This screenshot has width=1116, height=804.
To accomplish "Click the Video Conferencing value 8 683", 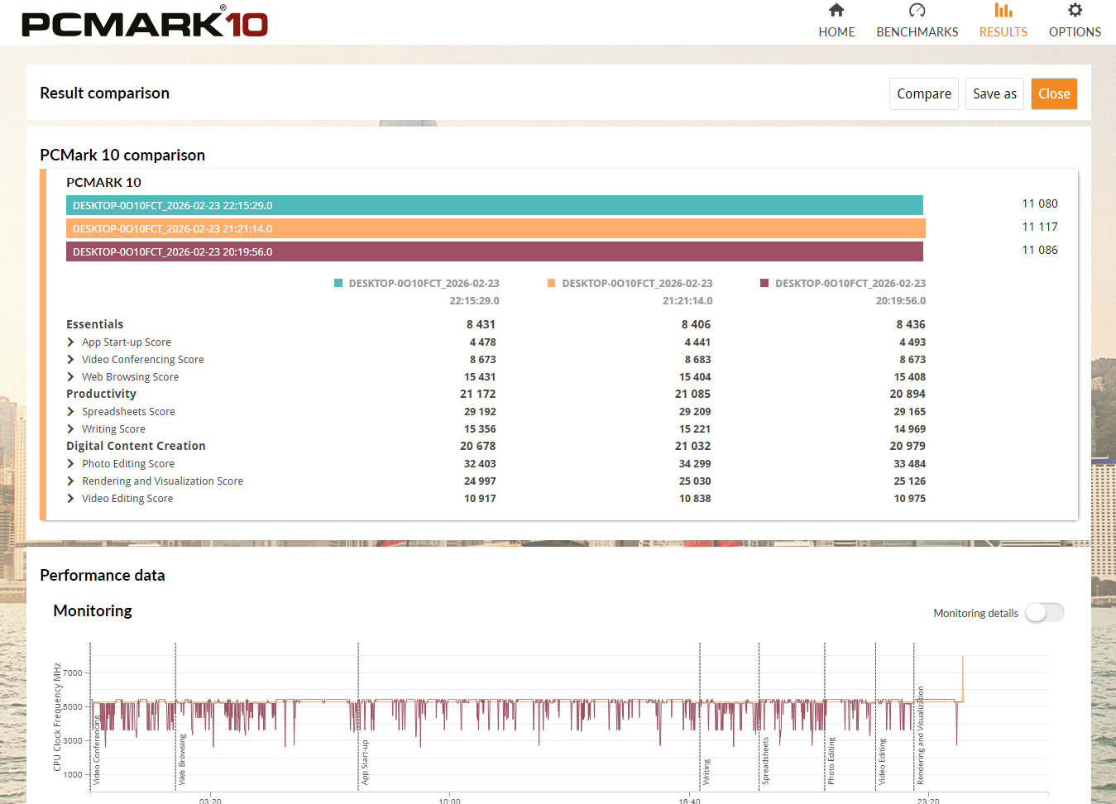I will (697, 360).
